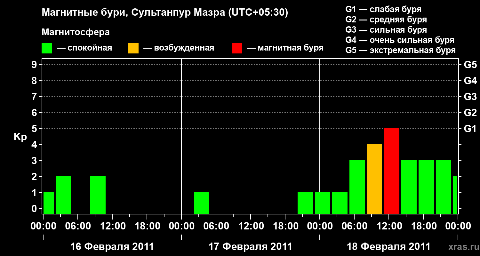Select the orange Kp 4 bar
This screenshot has height=256, width=480.
pos(374,179)
